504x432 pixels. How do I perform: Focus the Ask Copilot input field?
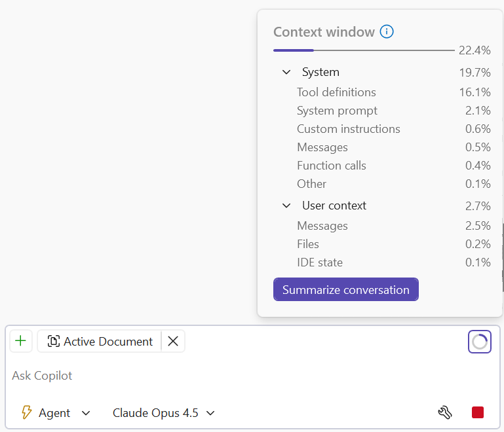249,376
